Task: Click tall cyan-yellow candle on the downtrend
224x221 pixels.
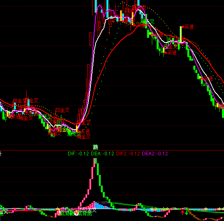Action: point(181,35)
